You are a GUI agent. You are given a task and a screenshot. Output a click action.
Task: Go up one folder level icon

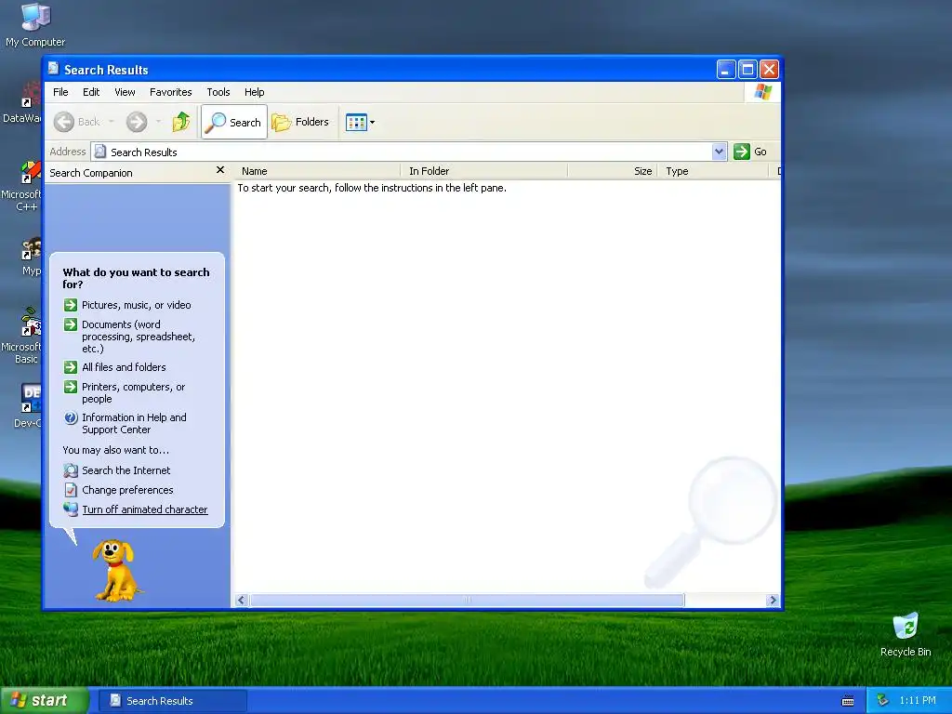coord(181,122)
